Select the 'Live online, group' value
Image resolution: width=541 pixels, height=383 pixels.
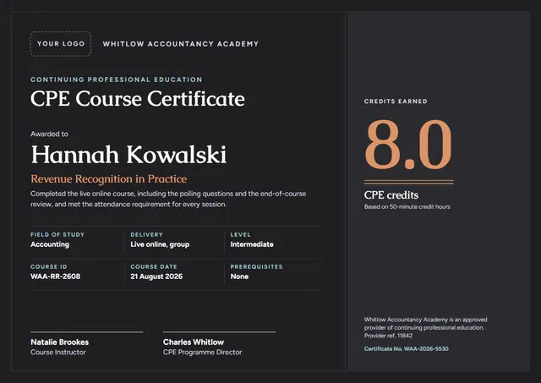point(160,244)
